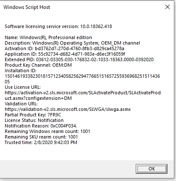Screen dimensions: 176x181
Task: Click the validation-v2.sls.microsoft.com URL text
Action: [68, 109]
